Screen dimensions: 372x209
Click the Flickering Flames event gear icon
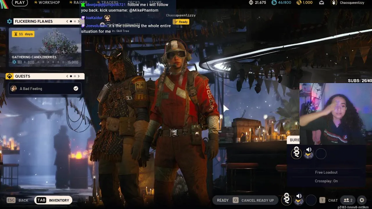[10, 21]
